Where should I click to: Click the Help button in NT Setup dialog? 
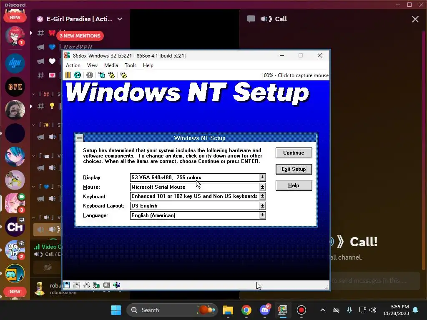point(294,185)
